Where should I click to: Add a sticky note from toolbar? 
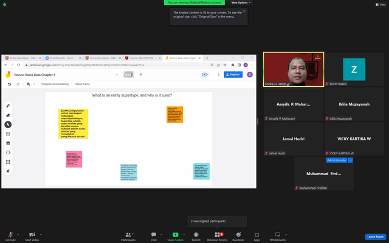8,134
